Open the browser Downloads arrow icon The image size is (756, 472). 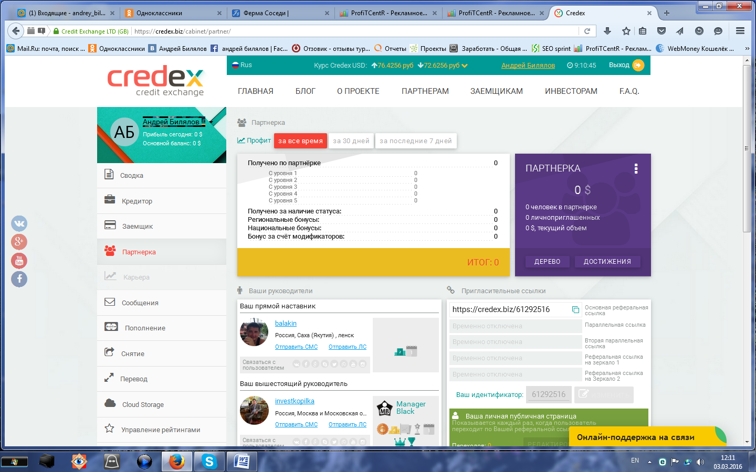pos(607,31)
